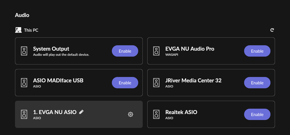Viewport: 290px width, 135px height.
Task: Open settings gear for EVGA NU ASIO
Action: click(x=130, y=114)
